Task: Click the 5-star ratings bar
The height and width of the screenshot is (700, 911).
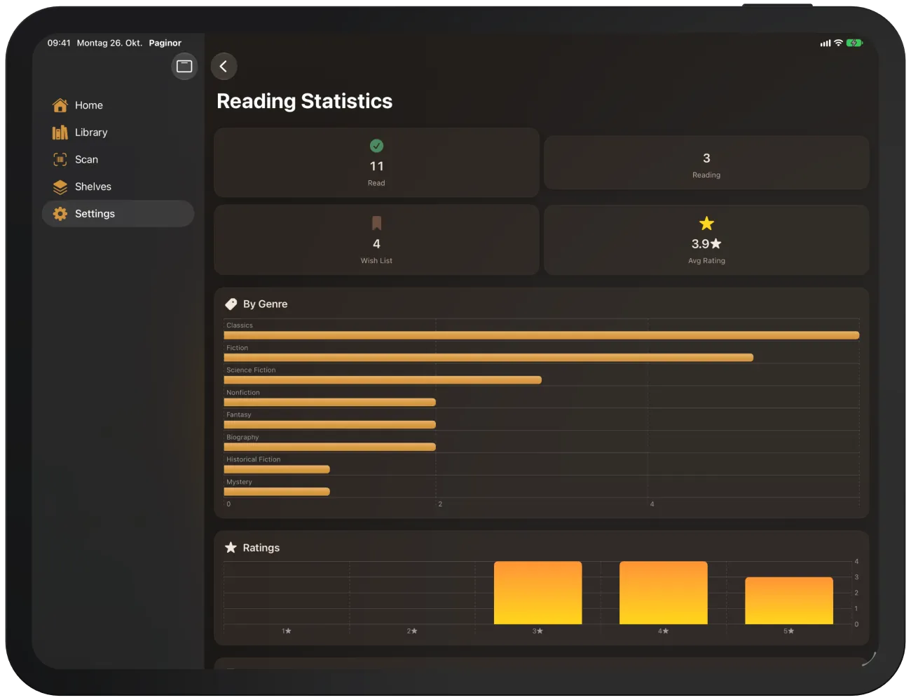Action: point(789,600)
